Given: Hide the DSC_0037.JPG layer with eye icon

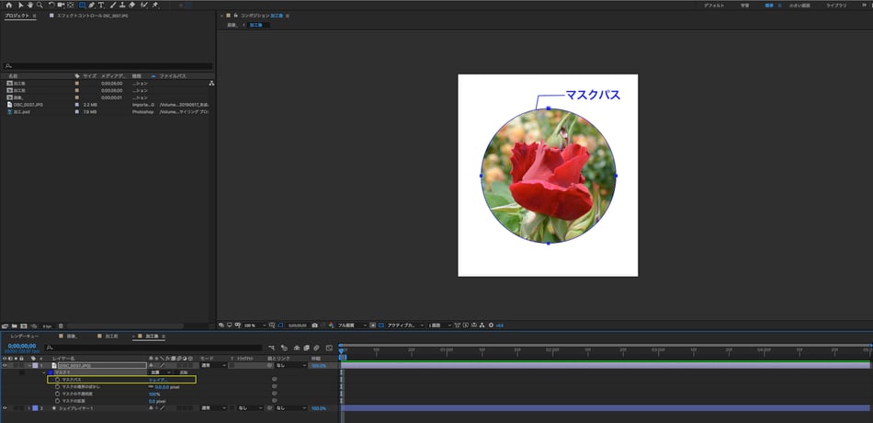Looking at the screenshot, I should pos(5,365).
